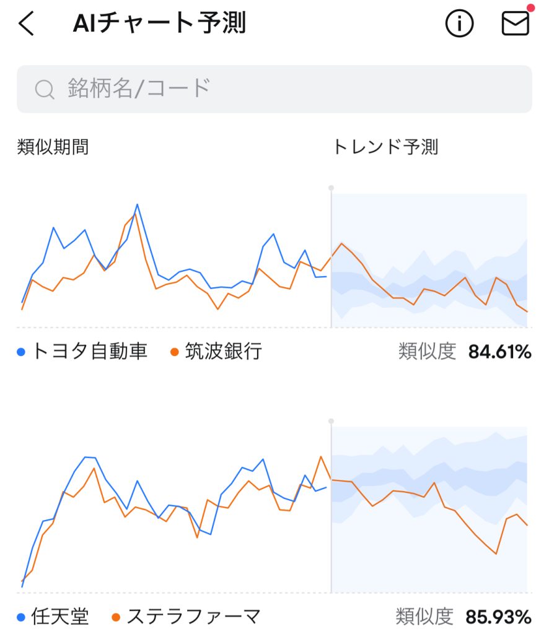Tap the 85.93% similarity value
The height and width of the screenshot is (634, 549).
click(x=499, y=617)
